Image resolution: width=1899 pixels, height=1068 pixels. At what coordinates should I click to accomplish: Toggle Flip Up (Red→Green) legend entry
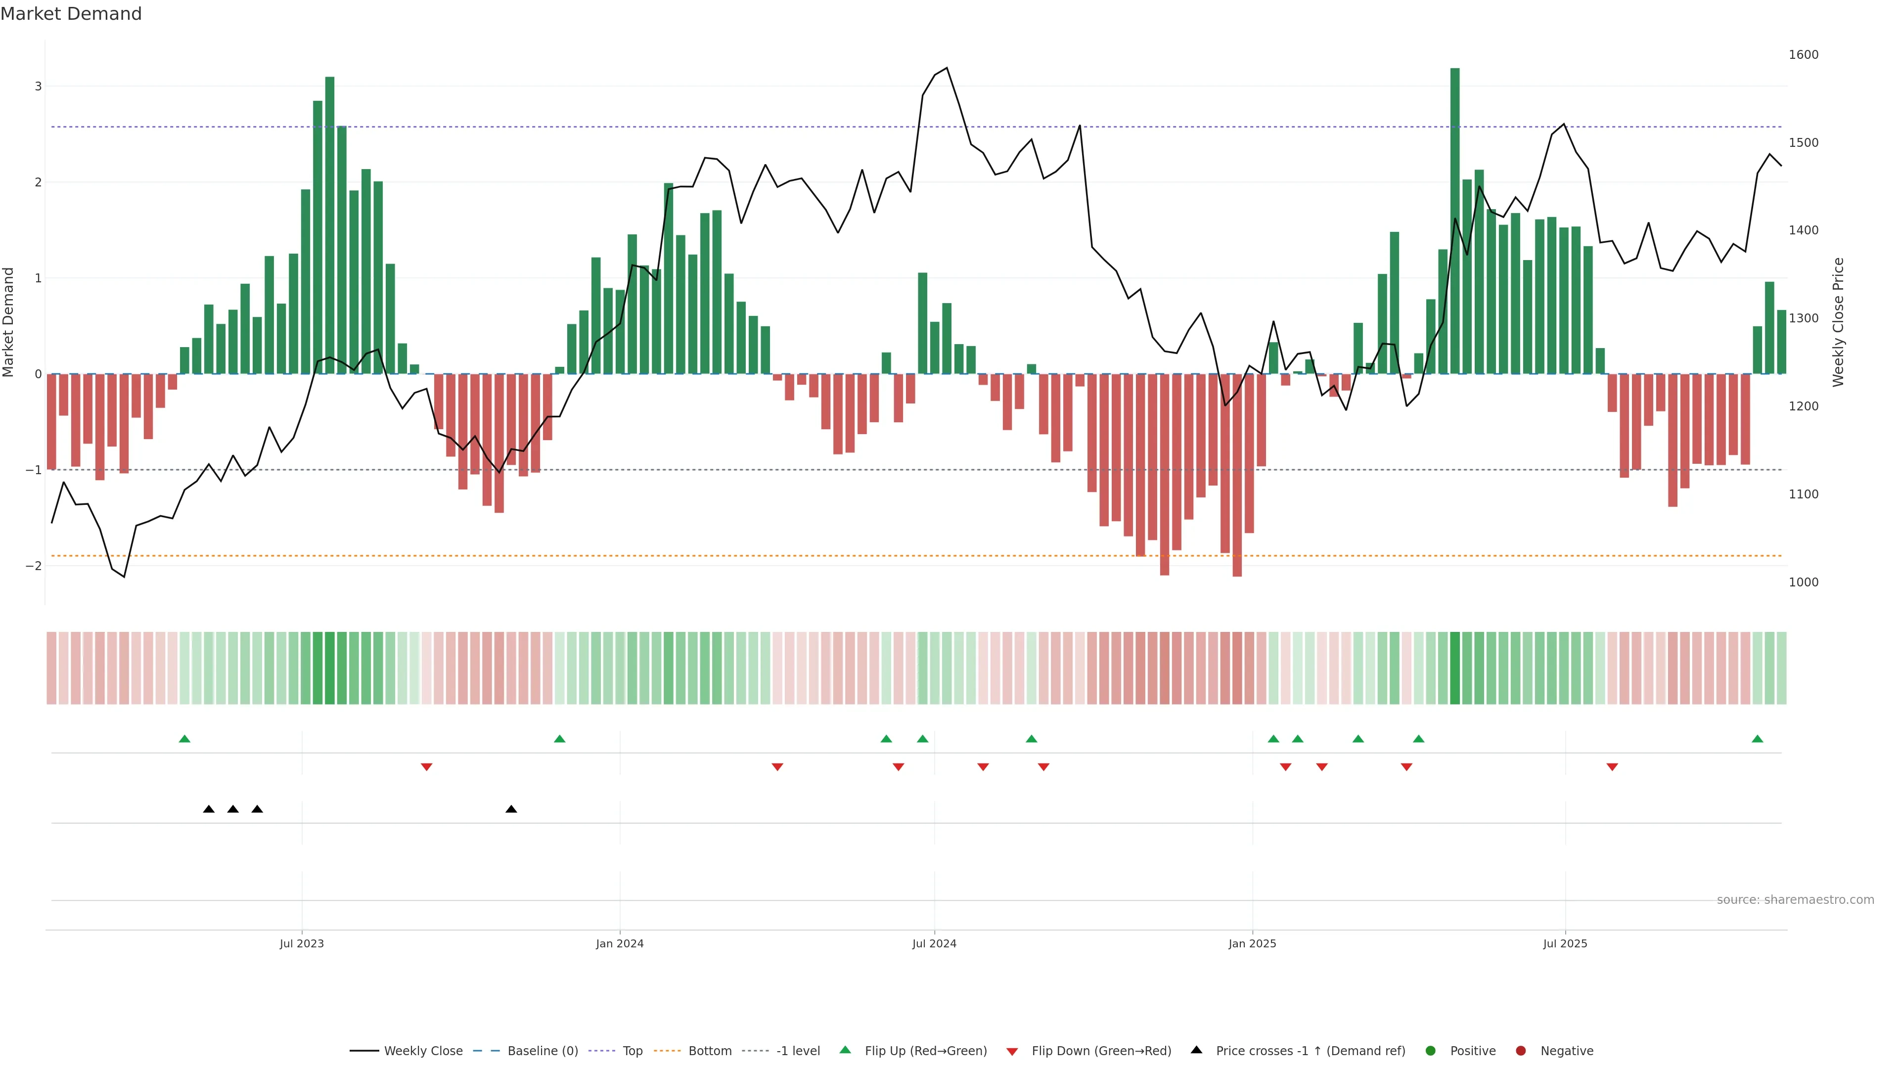pyautogui.click(x=925, y=1051)
